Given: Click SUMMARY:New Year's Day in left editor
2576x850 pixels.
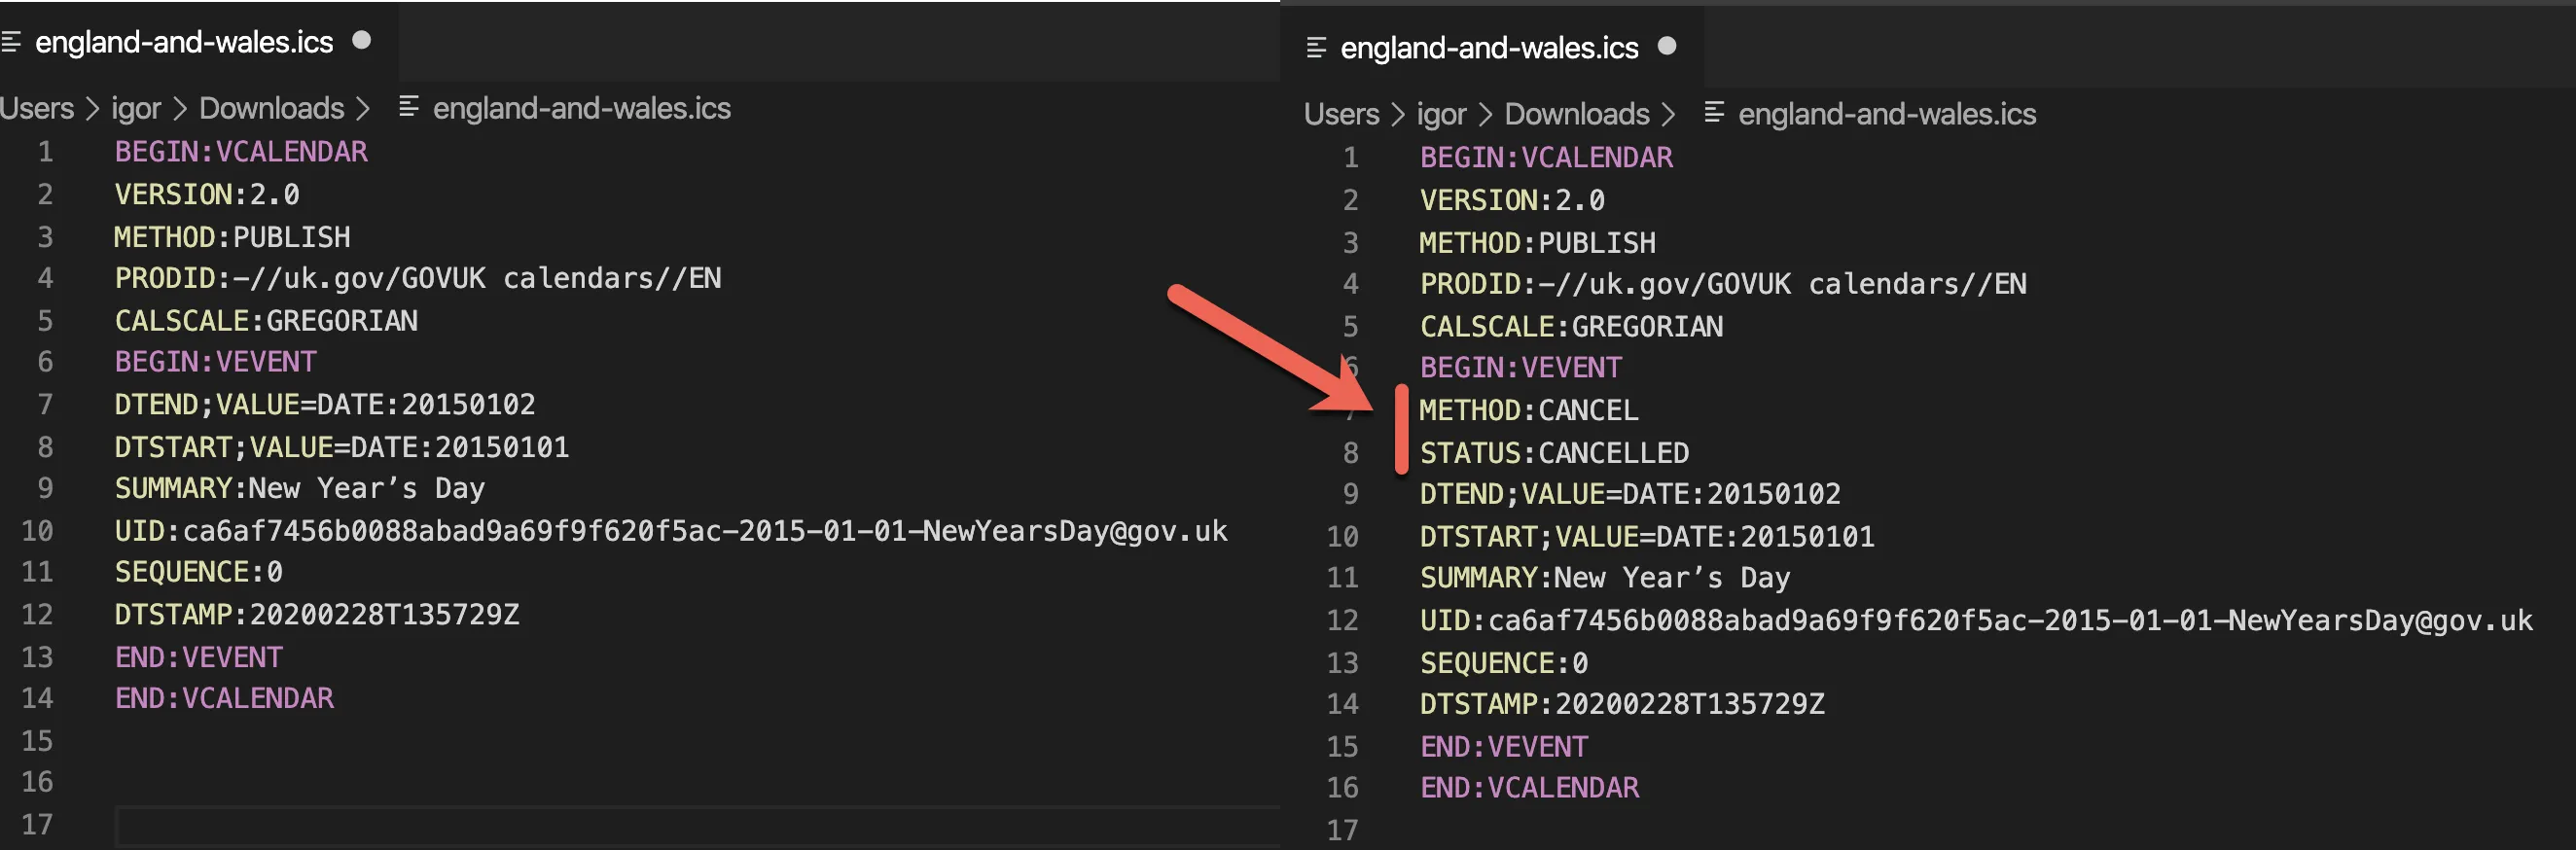Looking at the screenshot, I should [x=300, y=488].
